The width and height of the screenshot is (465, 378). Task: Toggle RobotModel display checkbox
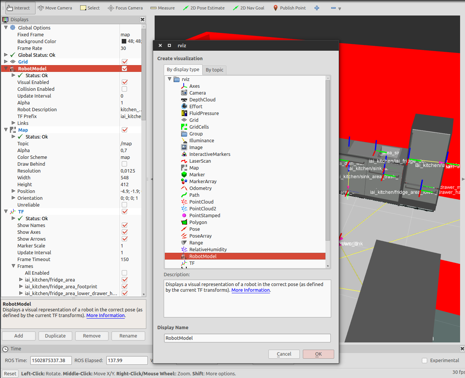click(125, 68)
